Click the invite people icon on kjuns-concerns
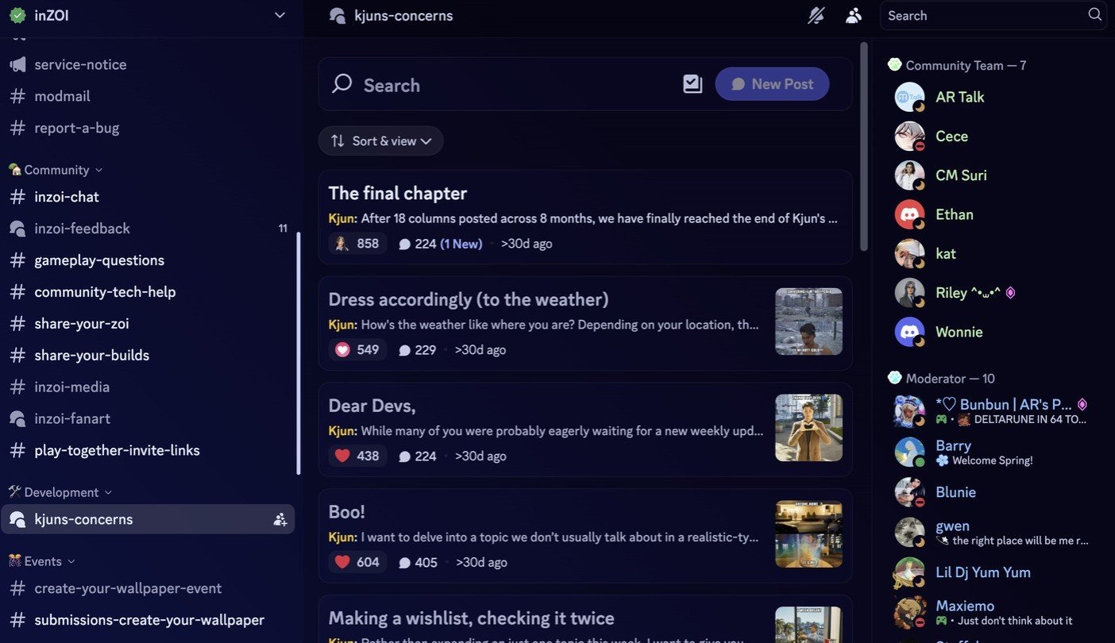The image size is (1115, 643). click(x=280, y=519)
